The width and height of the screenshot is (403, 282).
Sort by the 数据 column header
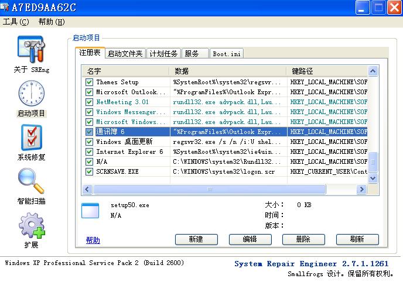coord(228,71)
